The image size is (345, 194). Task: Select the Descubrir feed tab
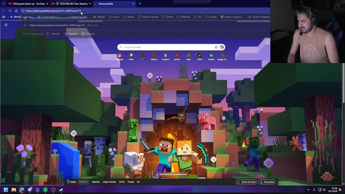click(83, 182)
